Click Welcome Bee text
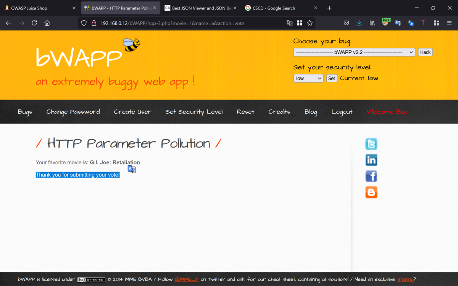Screen dimensions: 458x286 point(387,112)
